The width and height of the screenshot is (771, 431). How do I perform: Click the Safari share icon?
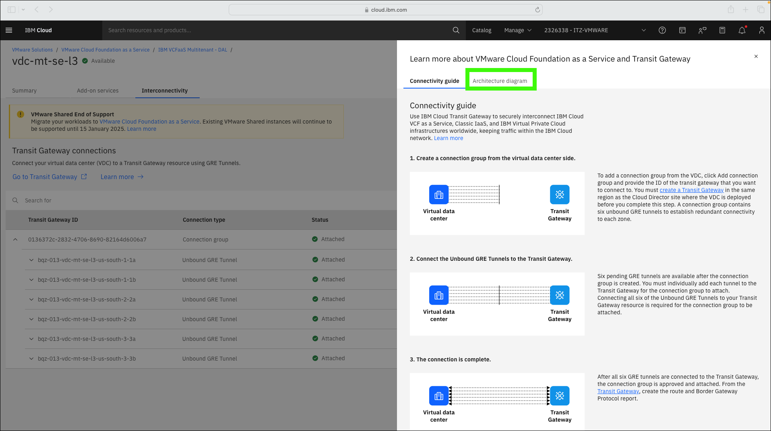[731, 9]
